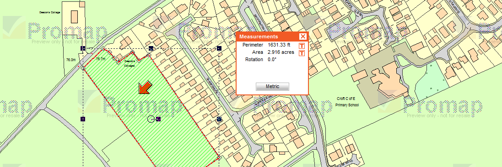This screenshot has height=167, width=502.
Task: Select the top-left selection handle of the polygon
Action: [x=83, y=48]
